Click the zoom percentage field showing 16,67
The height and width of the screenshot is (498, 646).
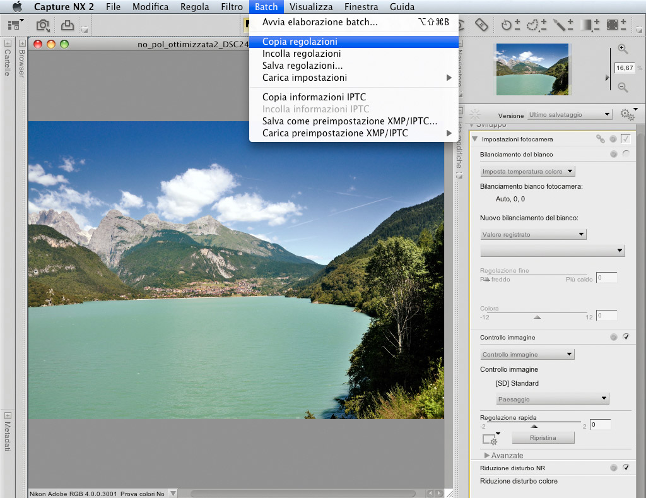click(625, 68)
